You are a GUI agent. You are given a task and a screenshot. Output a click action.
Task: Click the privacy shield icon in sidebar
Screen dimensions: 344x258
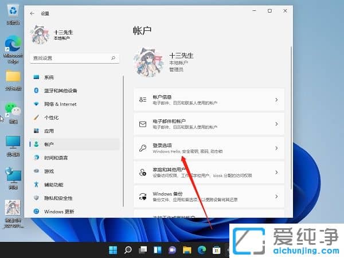pyautogui.click(x=37, y=198)
